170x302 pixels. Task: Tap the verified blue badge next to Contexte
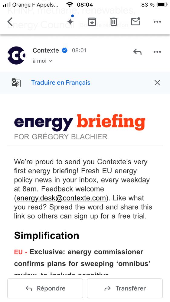click(x=65, y=50)
